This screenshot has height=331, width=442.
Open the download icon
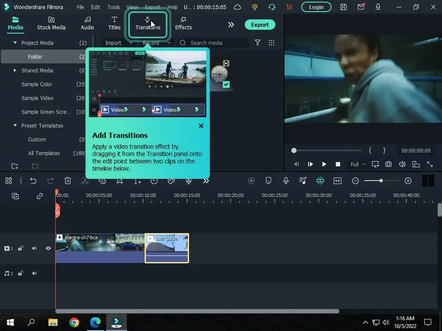coord(378,7)
